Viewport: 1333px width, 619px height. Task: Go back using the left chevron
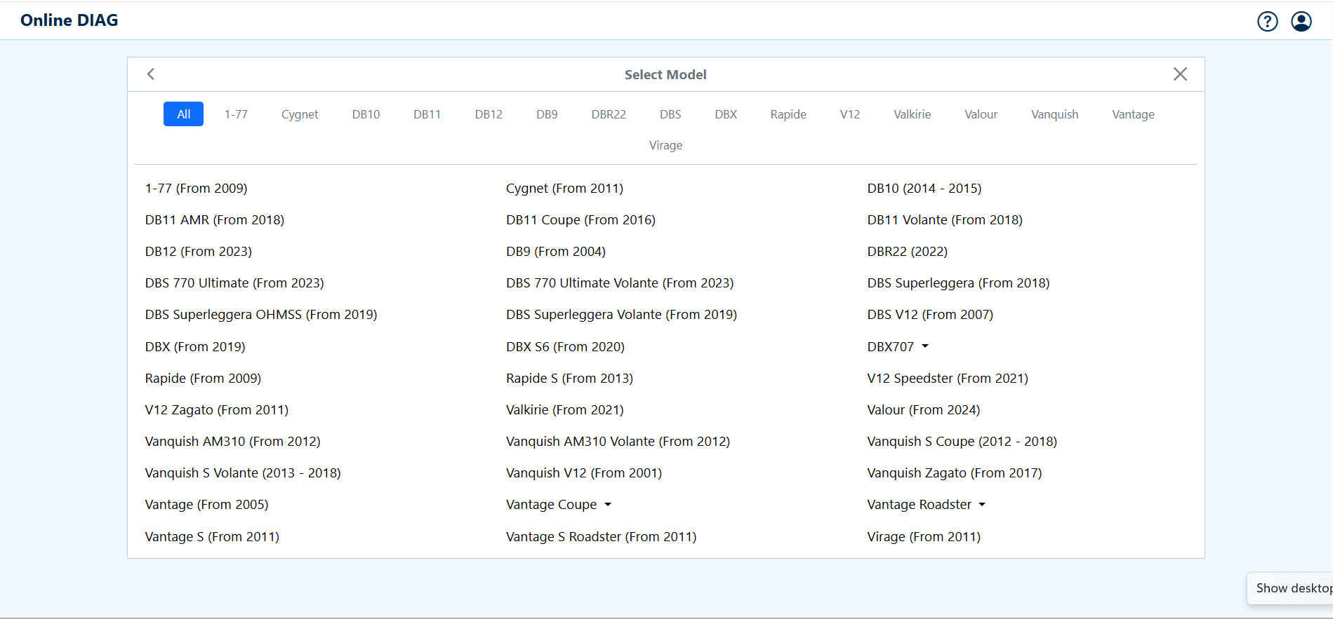tap(151, 74)
